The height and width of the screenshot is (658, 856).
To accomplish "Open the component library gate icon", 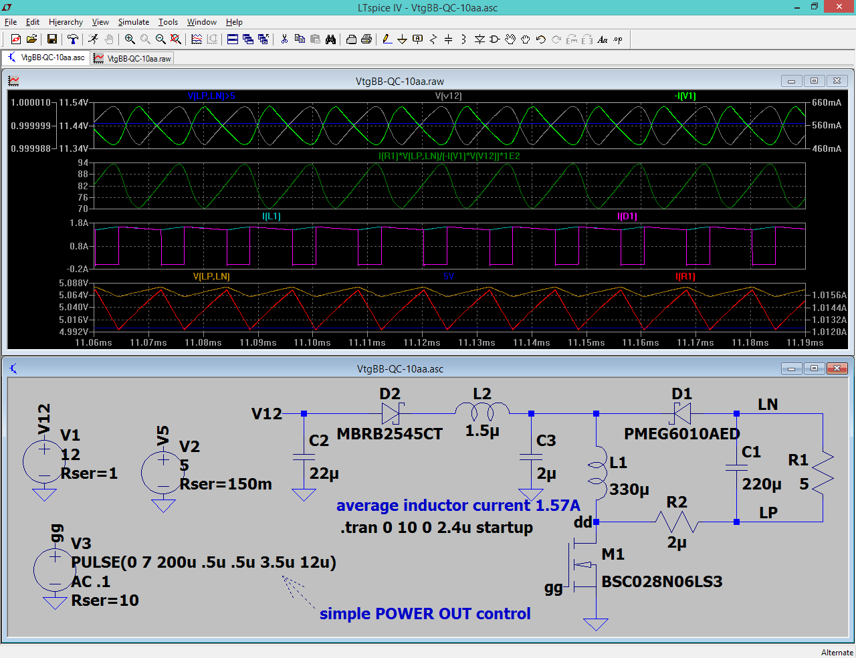I will click(x=495, y=39).
